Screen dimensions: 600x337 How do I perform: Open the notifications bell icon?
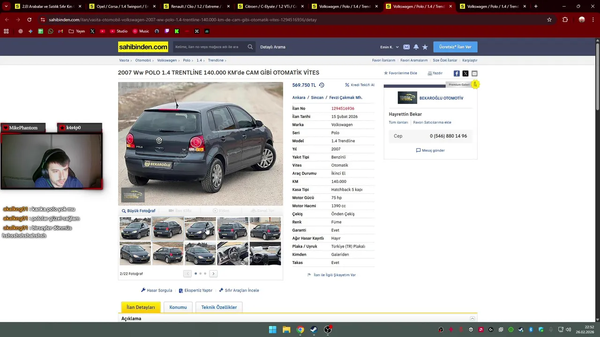416,47
